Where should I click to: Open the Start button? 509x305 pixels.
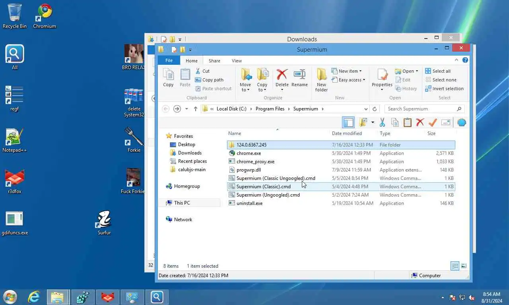point(10,297)
